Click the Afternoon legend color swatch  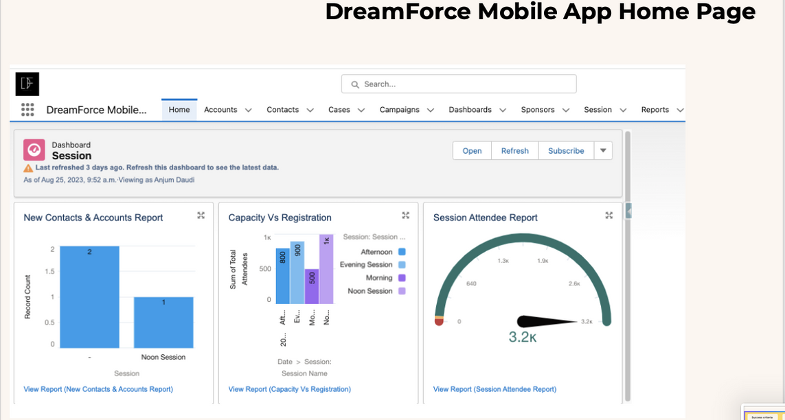coord(402,252)
